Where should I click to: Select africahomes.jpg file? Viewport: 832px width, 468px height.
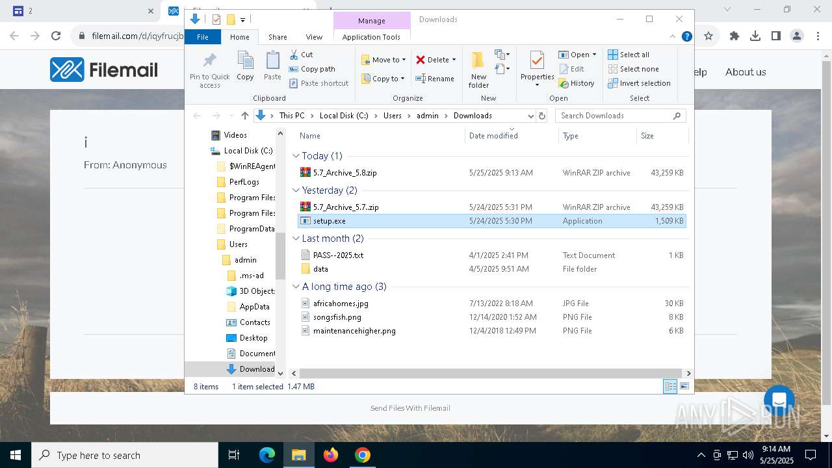click(491, 304)
